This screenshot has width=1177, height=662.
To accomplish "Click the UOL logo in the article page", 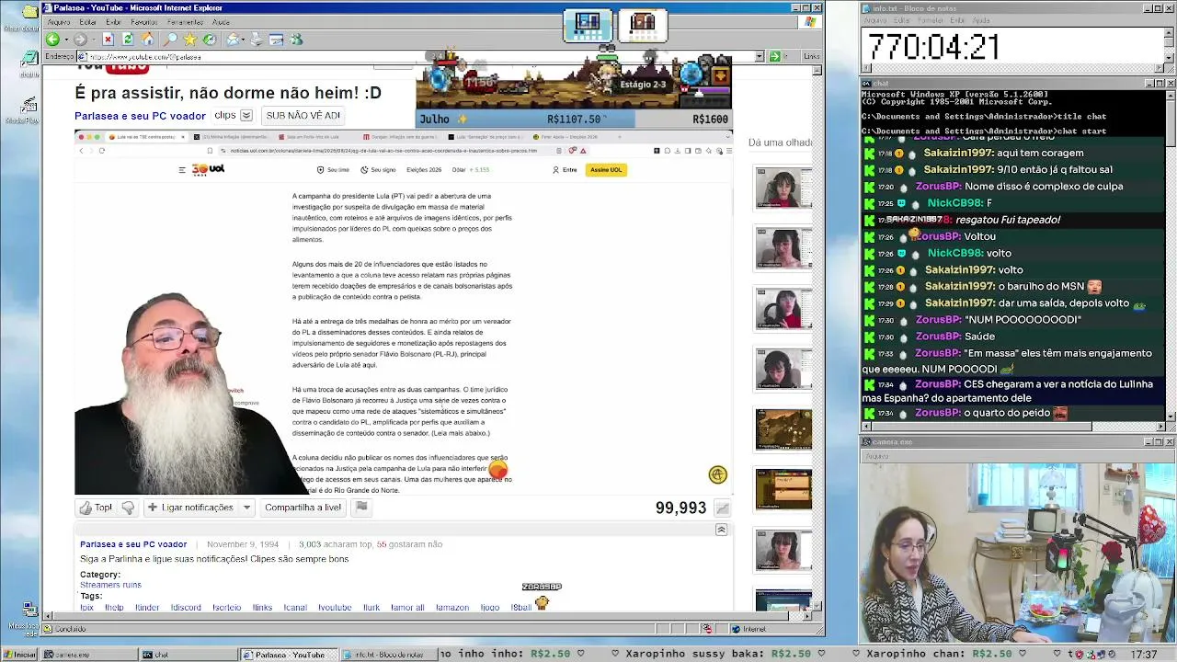I will pos(208,169).
